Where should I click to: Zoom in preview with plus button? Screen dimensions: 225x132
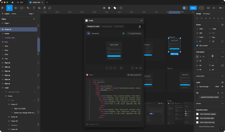pyautogui.click(x=140, y=68)
